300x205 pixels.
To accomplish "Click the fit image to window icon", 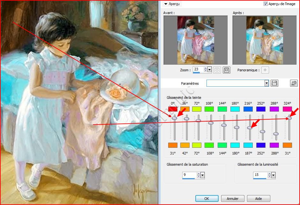I will [217, 70].
